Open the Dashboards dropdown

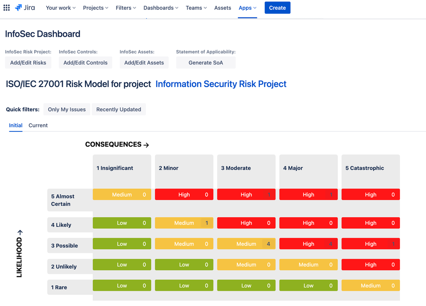(160, 8)
